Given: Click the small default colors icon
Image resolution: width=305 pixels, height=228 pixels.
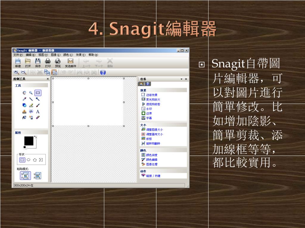Looking at the screenshot, I should [25, 148].
